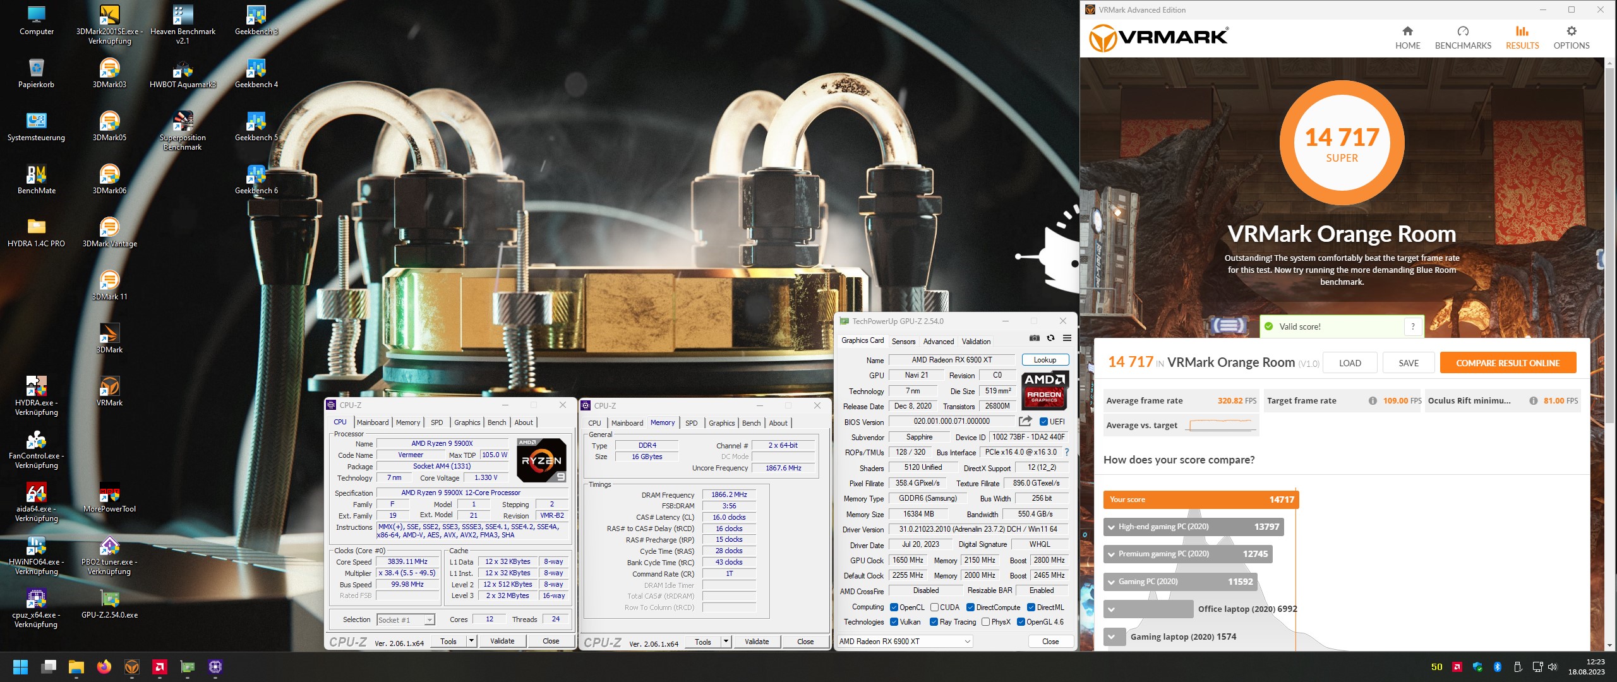Screen dimensions: 1617x682
Task: Open the Windows Start menu
Action: pos(20,667)
